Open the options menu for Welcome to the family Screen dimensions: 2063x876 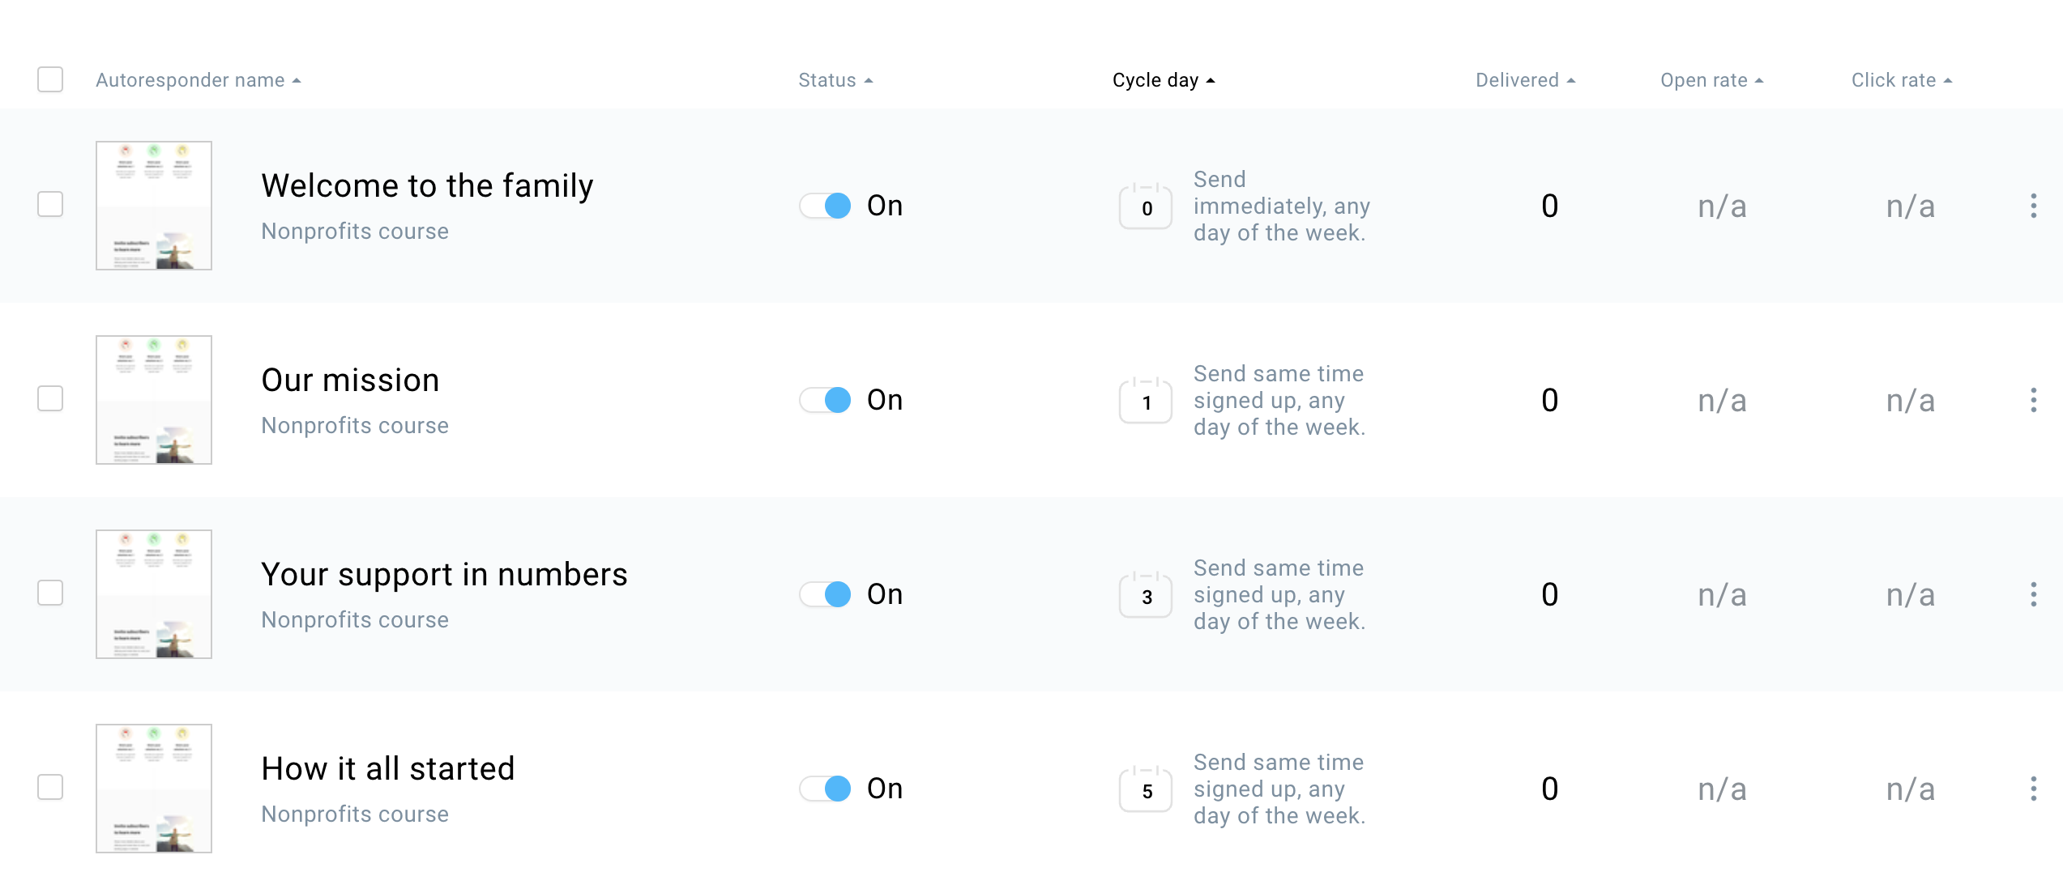click(x=2034, y=206)
